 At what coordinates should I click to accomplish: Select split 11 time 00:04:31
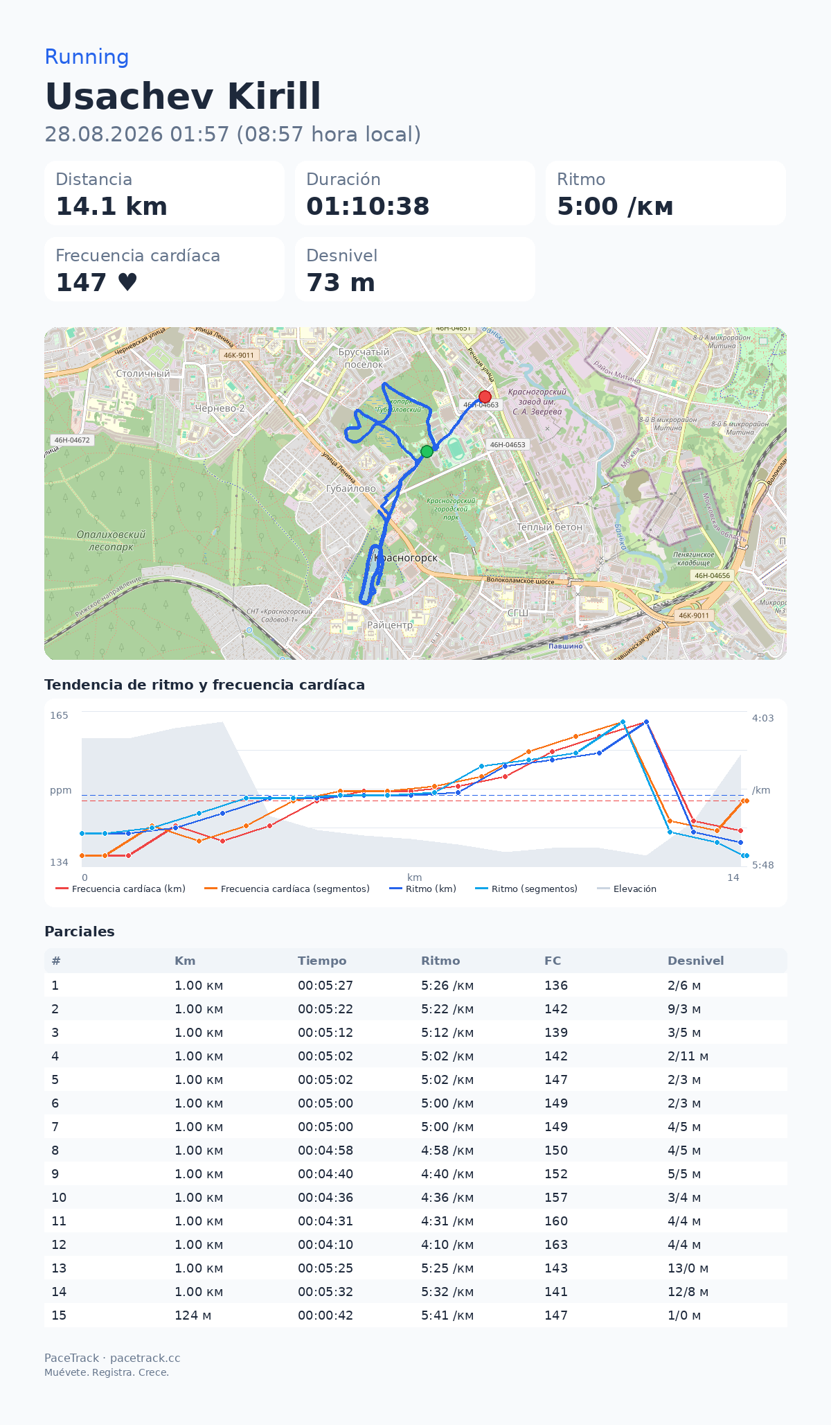pos(325,1221)
